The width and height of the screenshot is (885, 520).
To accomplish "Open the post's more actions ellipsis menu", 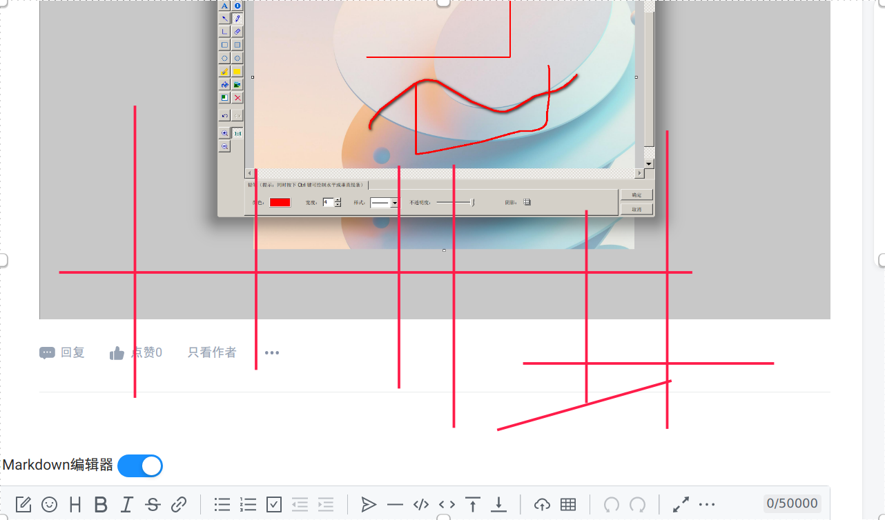I will point(272,353).
